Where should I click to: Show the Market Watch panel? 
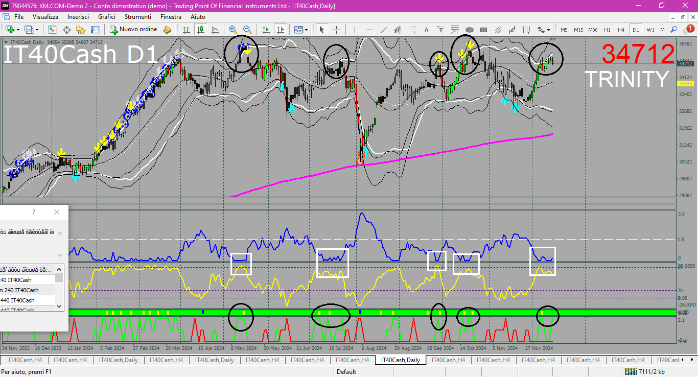(52, 30)
